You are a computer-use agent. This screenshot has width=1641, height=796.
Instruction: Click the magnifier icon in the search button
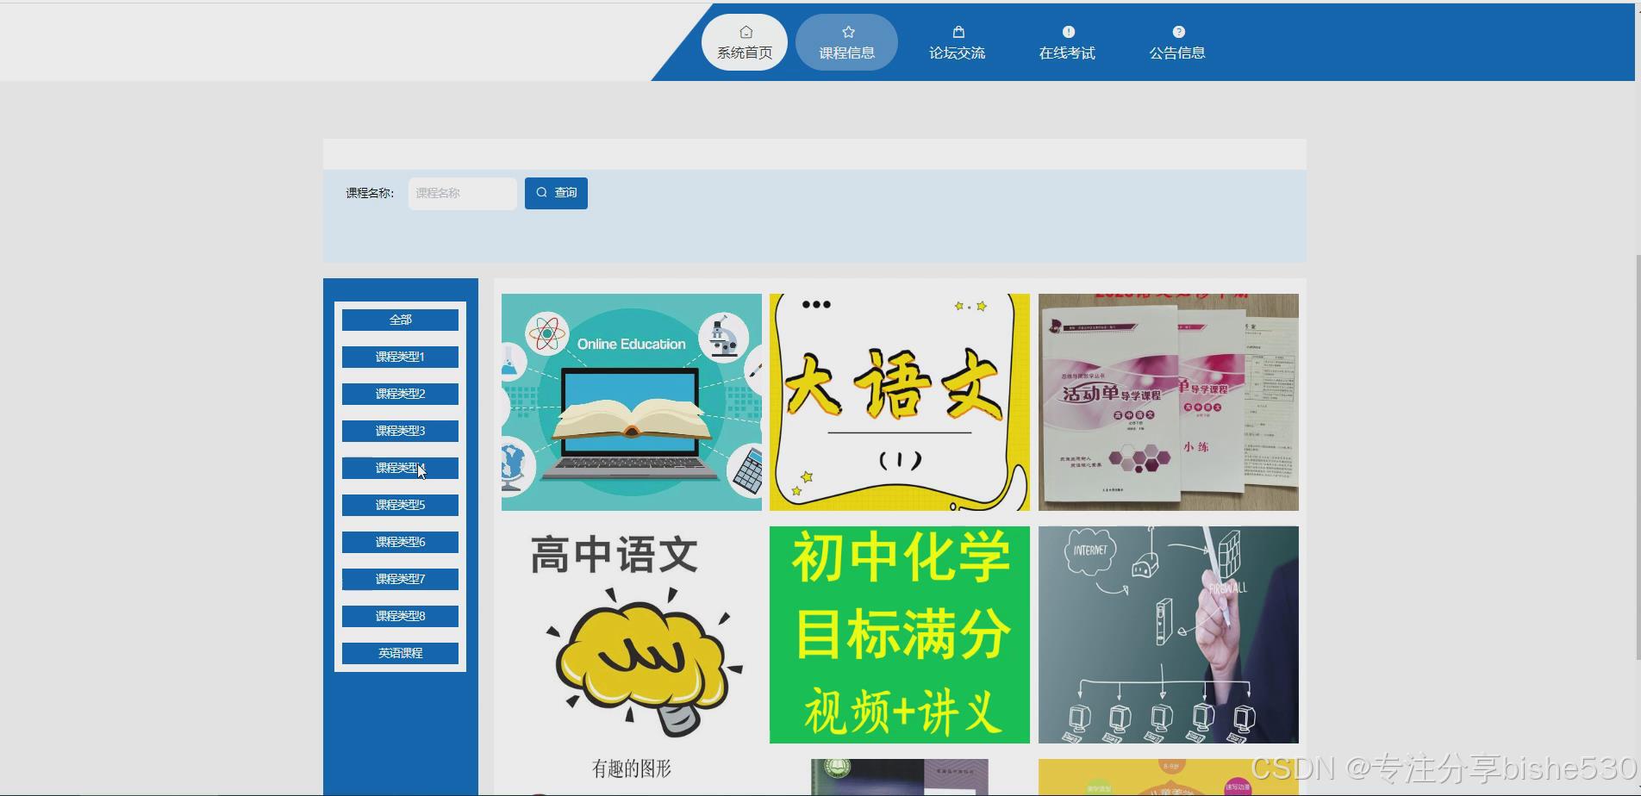click(x=541, y=192)
